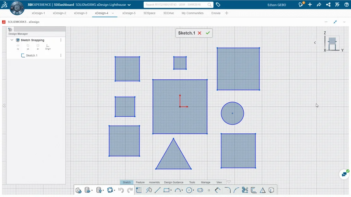Viewport: 351px width, 197px height.
Task: Cancel Sketch.1 with red X
Action: [x=199, y=33]
